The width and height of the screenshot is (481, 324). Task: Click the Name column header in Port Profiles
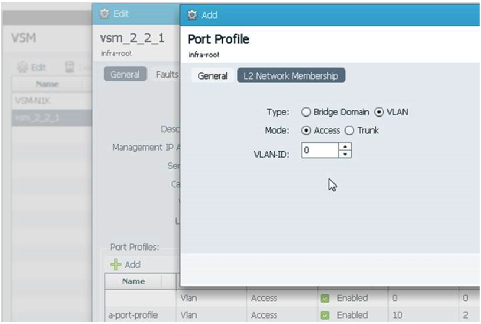[134, 281]
